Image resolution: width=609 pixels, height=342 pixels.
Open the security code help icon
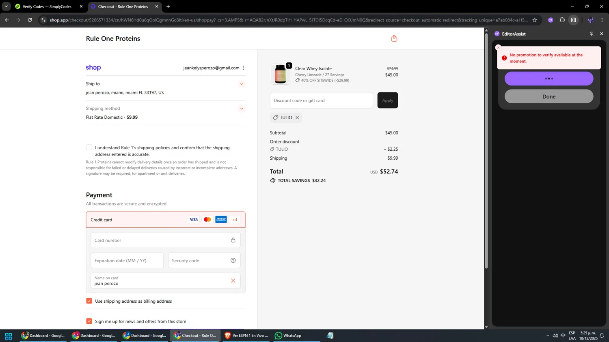(233, 261)
